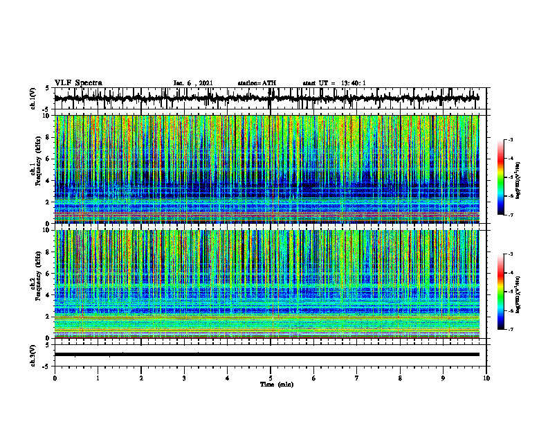Click inside the ch.1 spectrogram panel
Viewport: 548px width, 424px height.
pos(266,169)
